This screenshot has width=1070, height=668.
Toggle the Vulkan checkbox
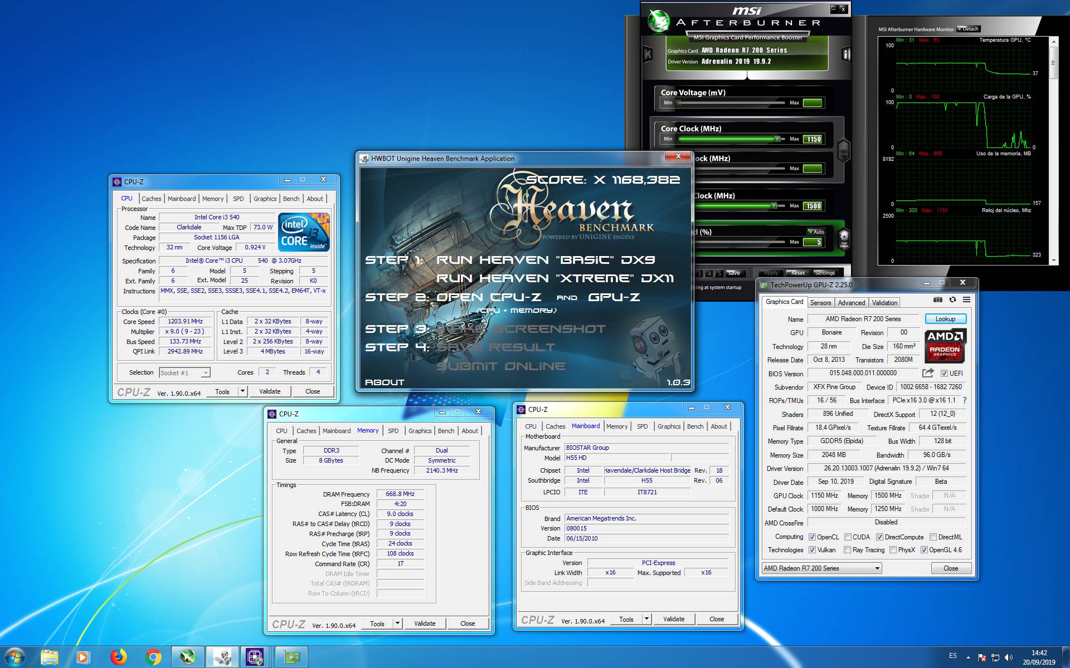point(813,550)
